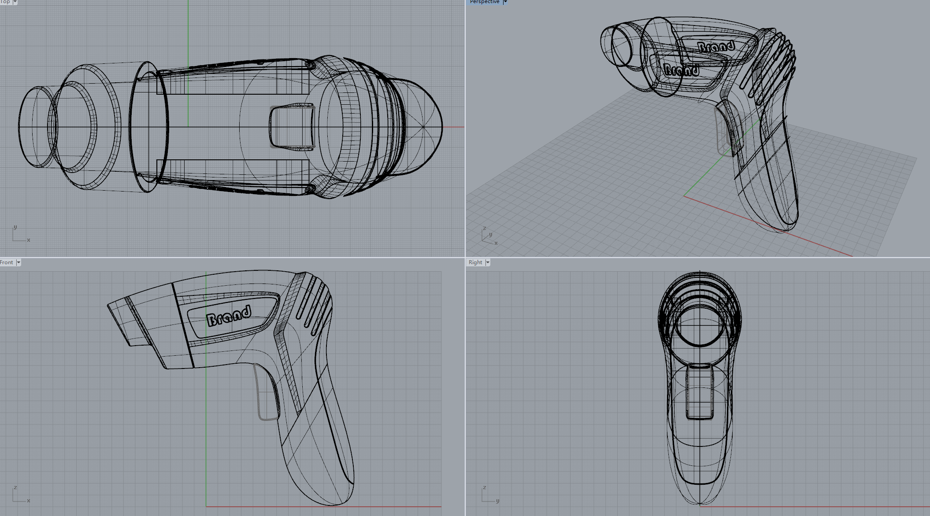Activate the Perspective viewport by clicking its title
Screen dimensions: 930x516
point(484,2)
